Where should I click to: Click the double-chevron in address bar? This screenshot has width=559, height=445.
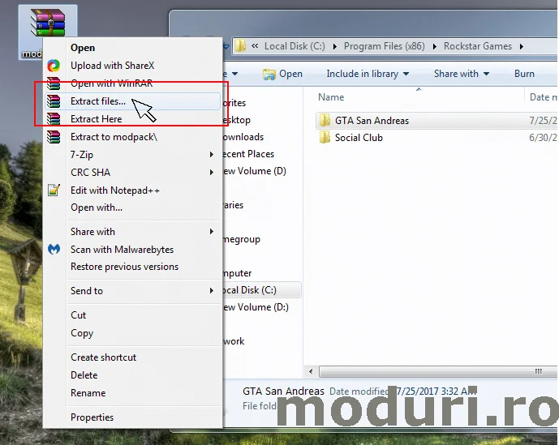click(255, 46)
